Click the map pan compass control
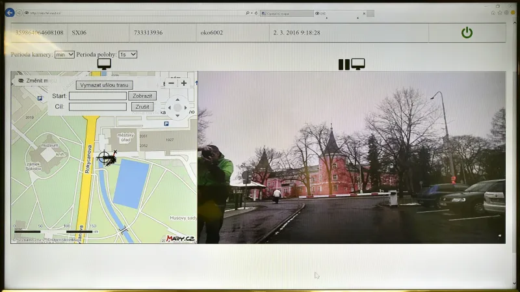520x292 pixels. pyautogui.click(x=177, y=108)
